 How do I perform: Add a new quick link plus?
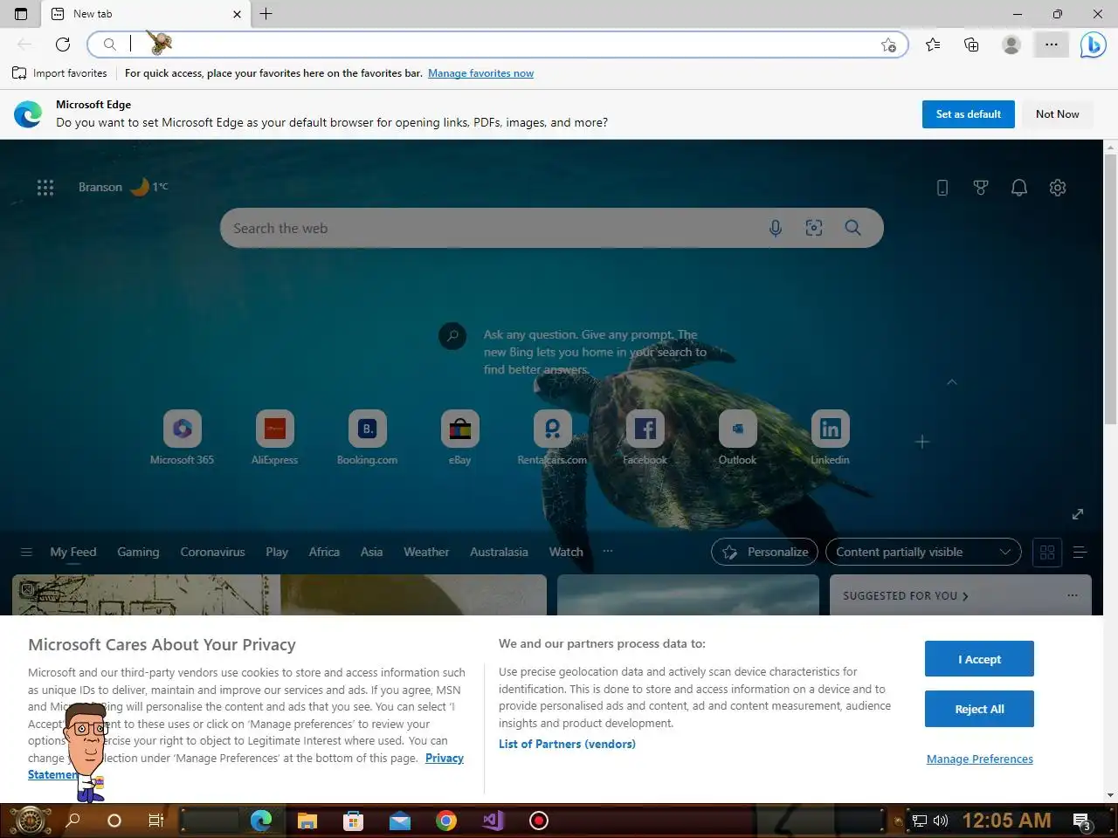pyautogui.click(x=922, y=442)
